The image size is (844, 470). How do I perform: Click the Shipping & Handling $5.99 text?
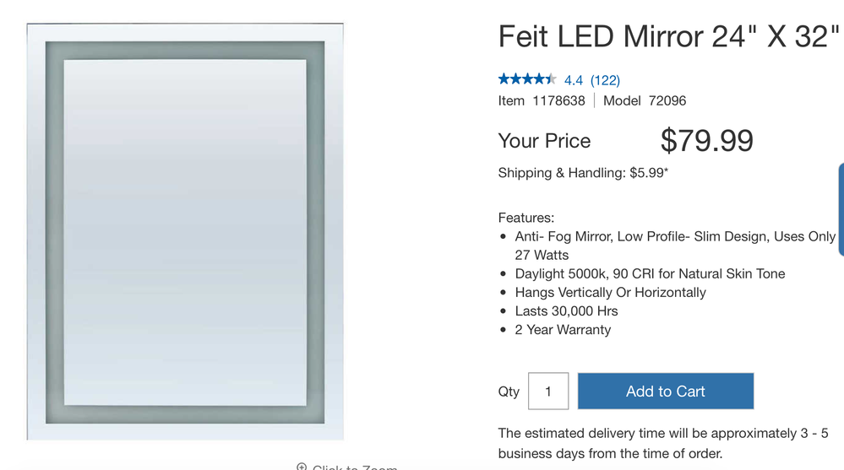click(583, 173)
